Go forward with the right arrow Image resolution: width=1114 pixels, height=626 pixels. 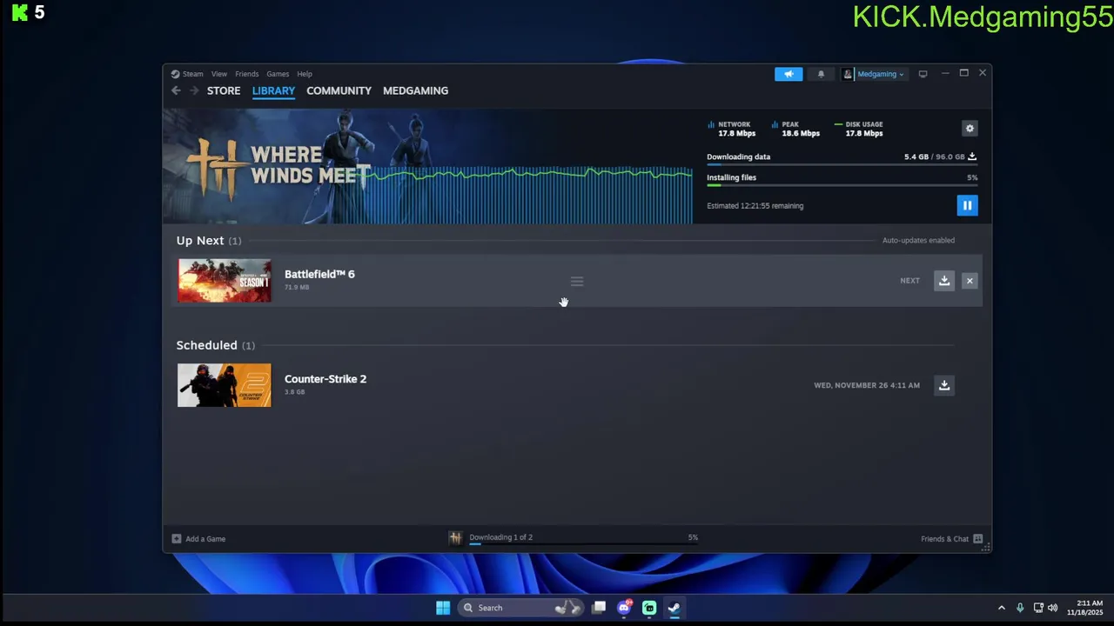tap(194, 90)
